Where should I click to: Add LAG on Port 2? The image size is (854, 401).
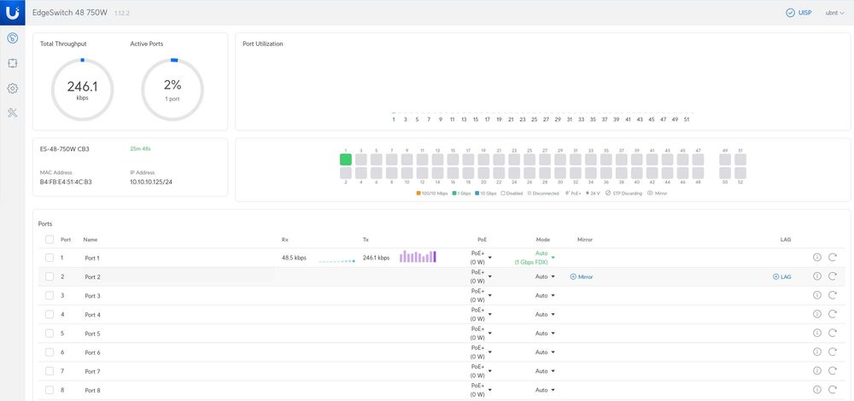[781, 277]
